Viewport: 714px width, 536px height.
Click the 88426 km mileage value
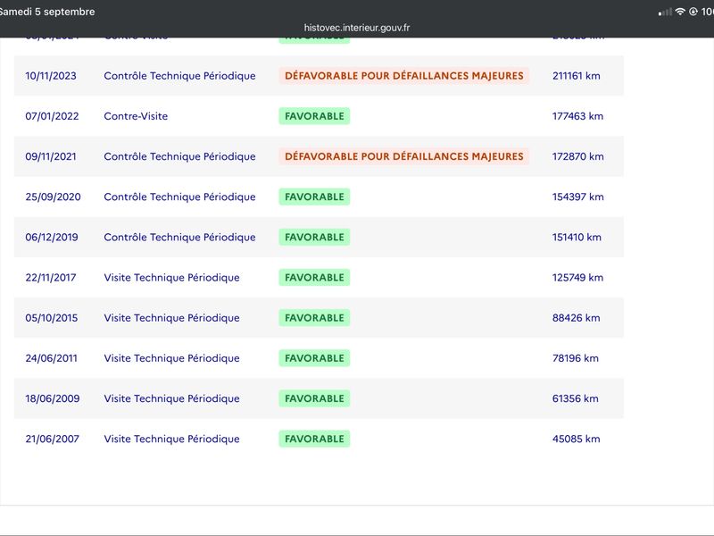pos(576,318)
